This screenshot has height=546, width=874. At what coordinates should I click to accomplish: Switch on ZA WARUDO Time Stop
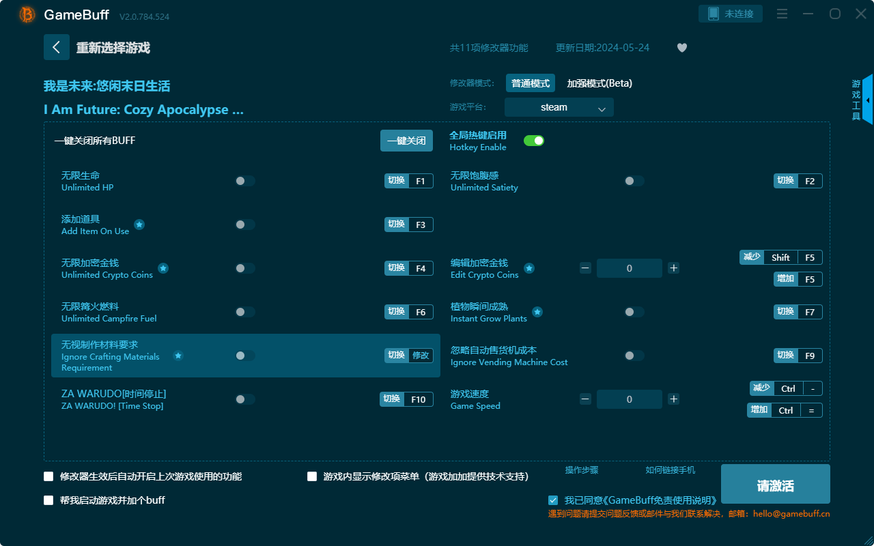coord(245,399)
